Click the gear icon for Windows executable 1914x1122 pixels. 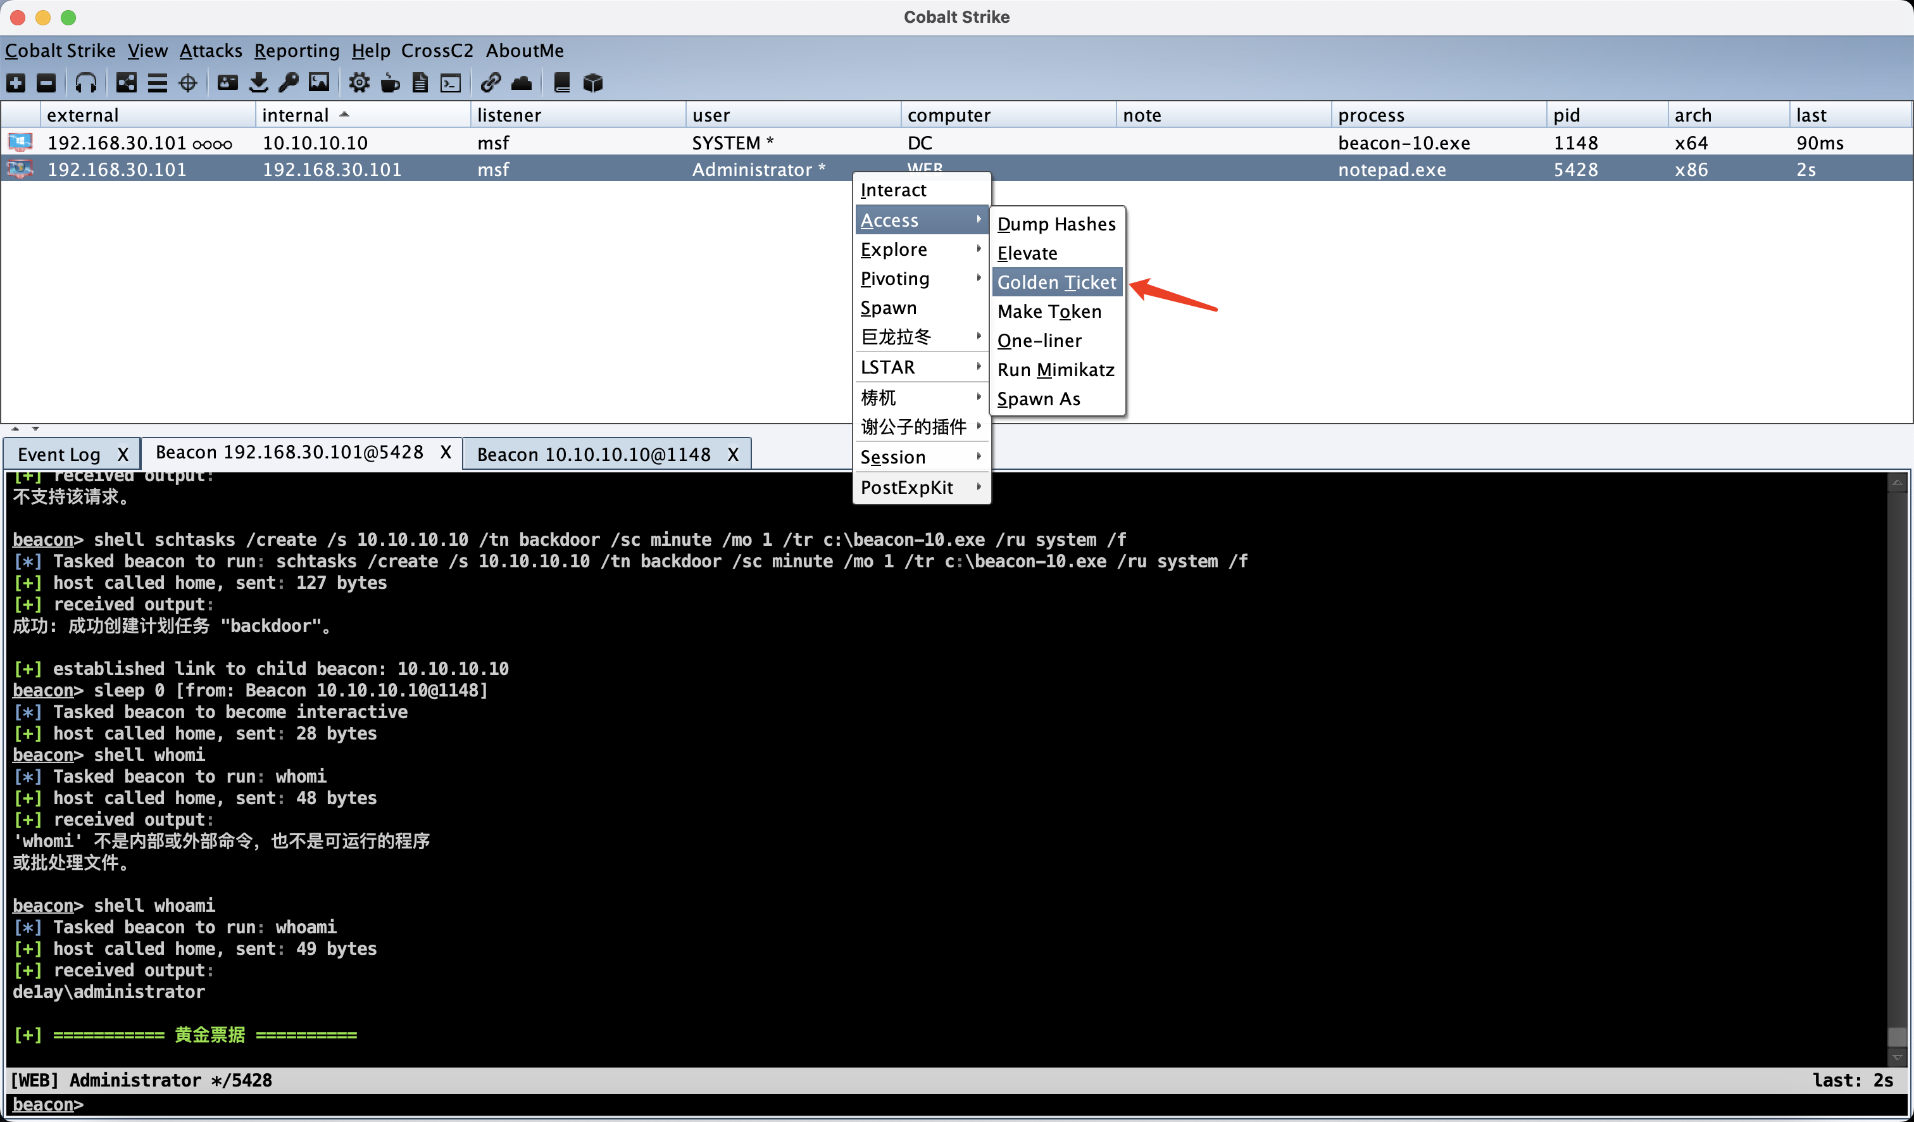coord(360,83)
